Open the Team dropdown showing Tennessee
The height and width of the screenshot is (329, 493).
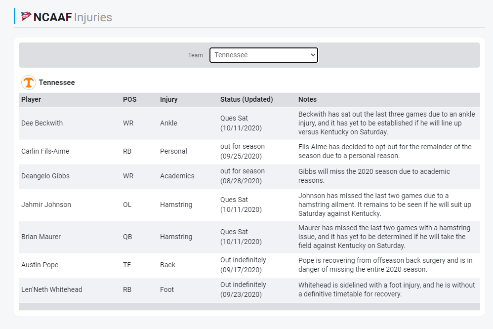coord(263,55)
